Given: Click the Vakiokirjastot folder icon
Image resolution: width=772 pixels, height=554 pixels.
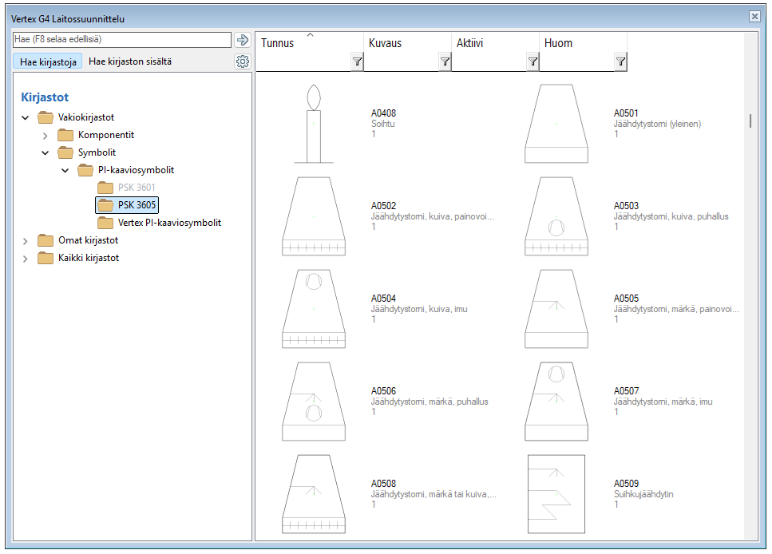Looking at the screenshot, I should point(45,117).
